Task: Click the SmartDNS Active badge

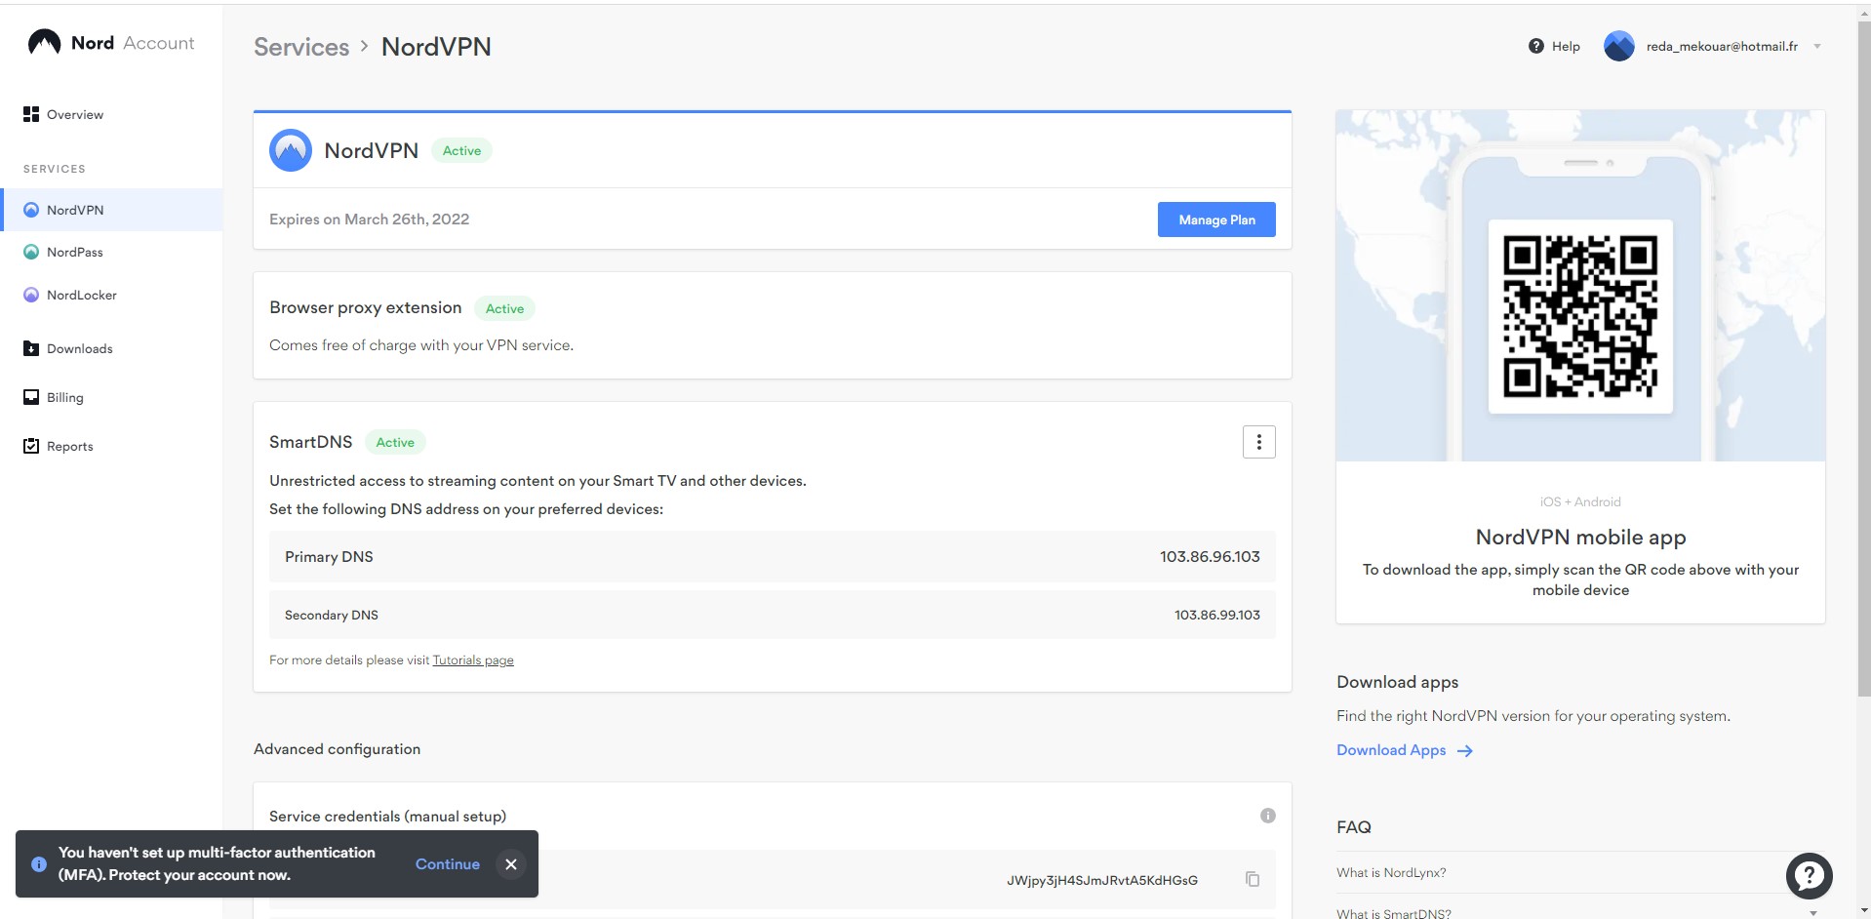Action: click(x=395, y=442)
